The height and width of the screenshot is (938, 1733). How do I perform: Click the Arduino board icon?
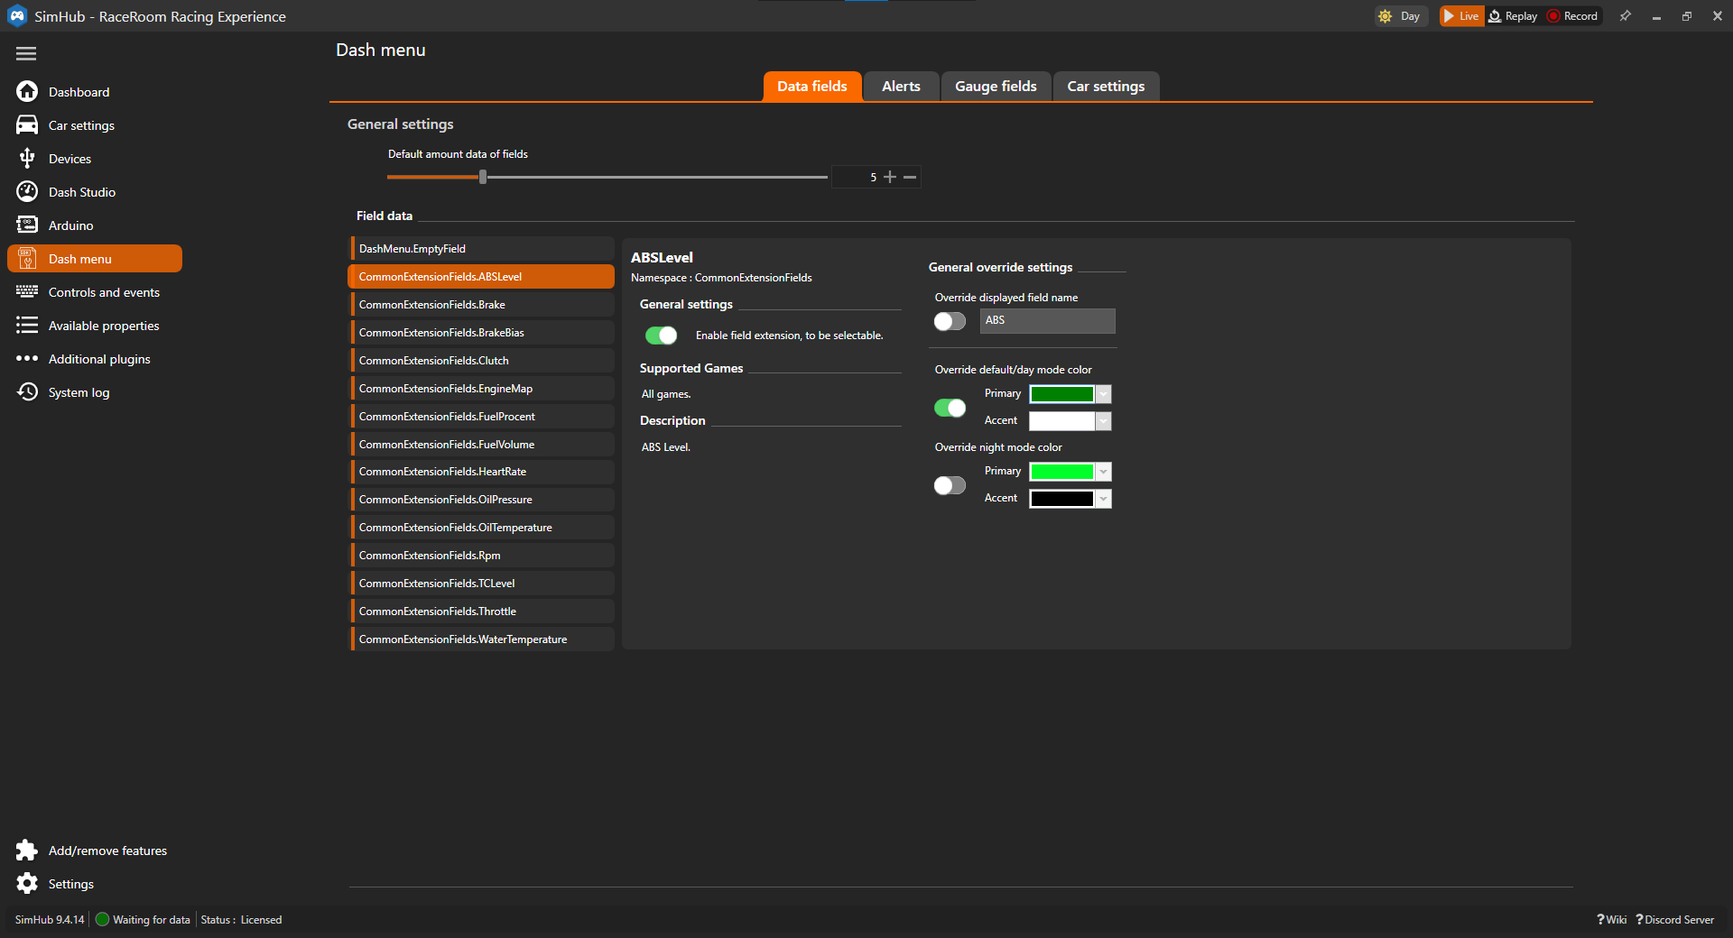(x=27, y=225)
